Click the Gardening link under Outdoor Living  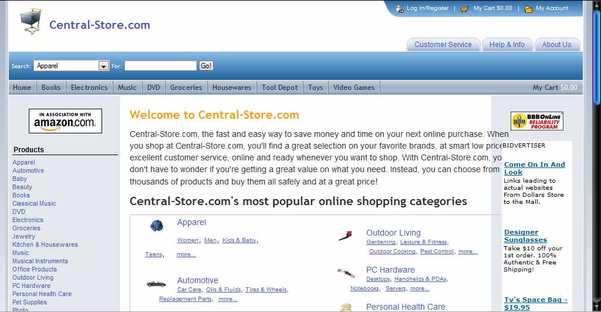380,242
